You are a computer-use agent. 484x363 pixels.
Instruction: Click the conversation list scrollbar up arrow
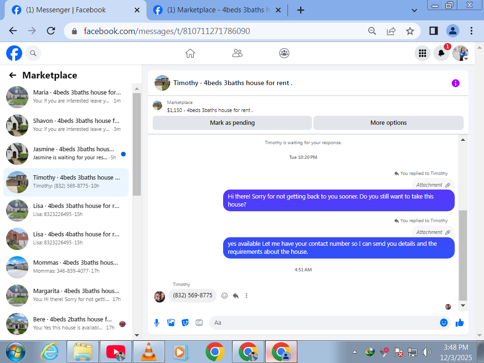coord(137,88)
